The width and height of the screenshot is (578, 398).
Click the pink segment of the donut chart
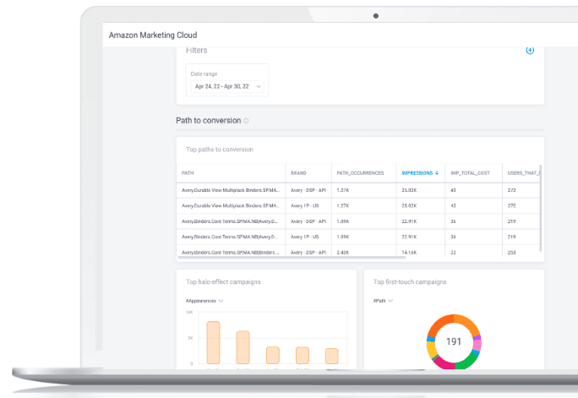(x=477, y=345)
